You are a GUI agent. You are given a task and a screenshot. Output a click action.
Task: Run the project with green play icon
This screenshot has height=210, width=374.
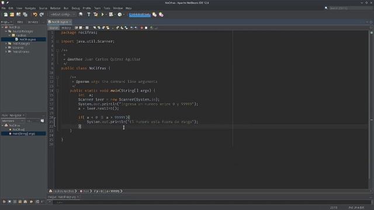pos(103,15)
